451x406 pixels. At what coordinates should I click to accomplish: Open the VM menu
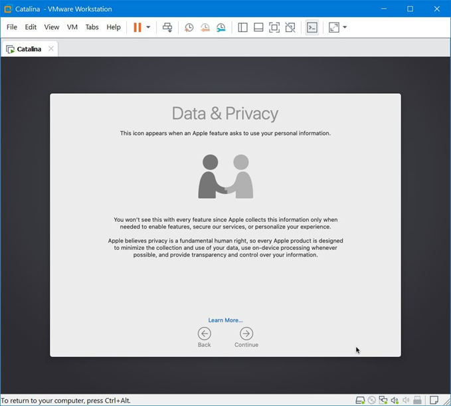(72, 27)
